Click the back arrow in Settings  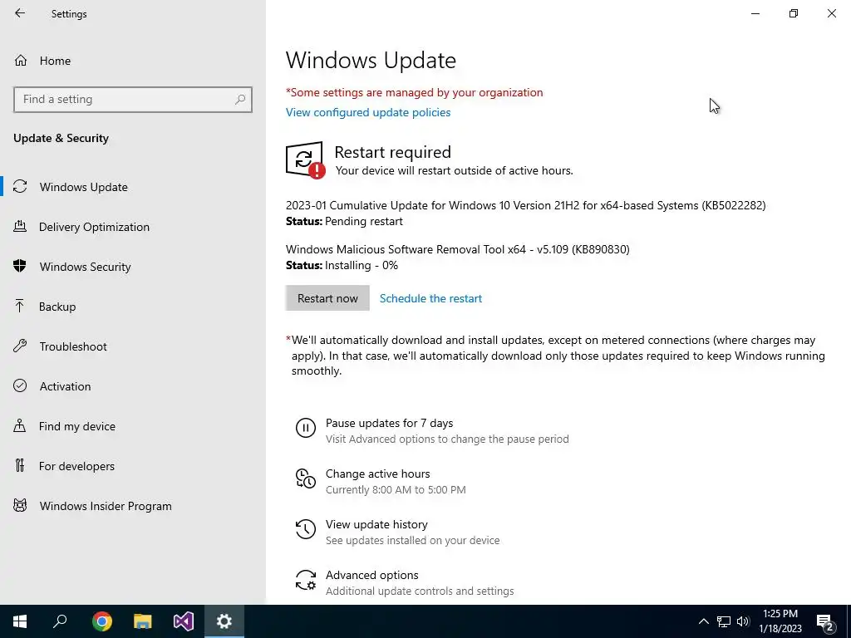click(20, 13)
